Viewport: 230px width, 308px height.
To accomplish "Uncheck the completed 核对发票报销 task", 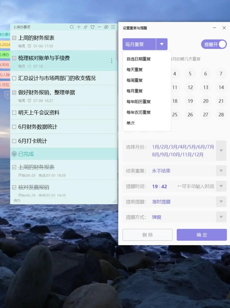I will tap(14, 187).
